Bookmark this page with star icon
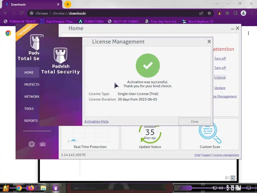 pos(209,13)
